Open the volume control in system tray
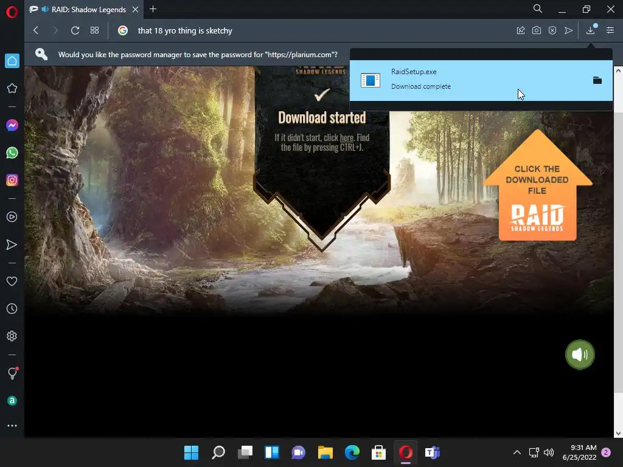 tap(549, 452)
